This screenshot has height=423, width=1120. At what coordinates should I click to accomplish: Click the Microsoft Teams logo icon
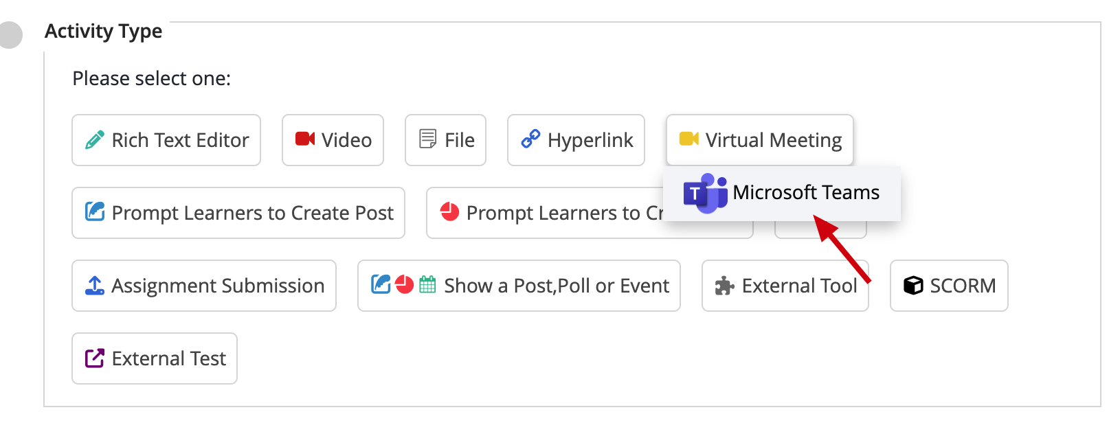706,194
